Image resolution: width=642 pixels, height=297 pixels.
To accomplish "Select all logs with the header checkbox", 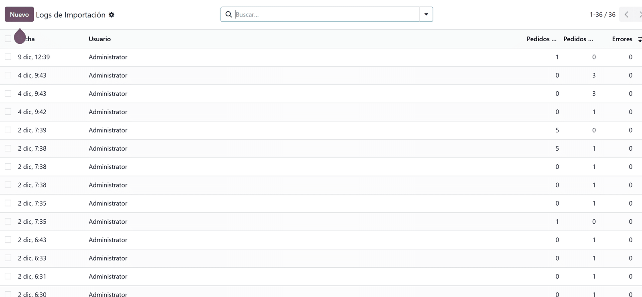I will [8, 38].
